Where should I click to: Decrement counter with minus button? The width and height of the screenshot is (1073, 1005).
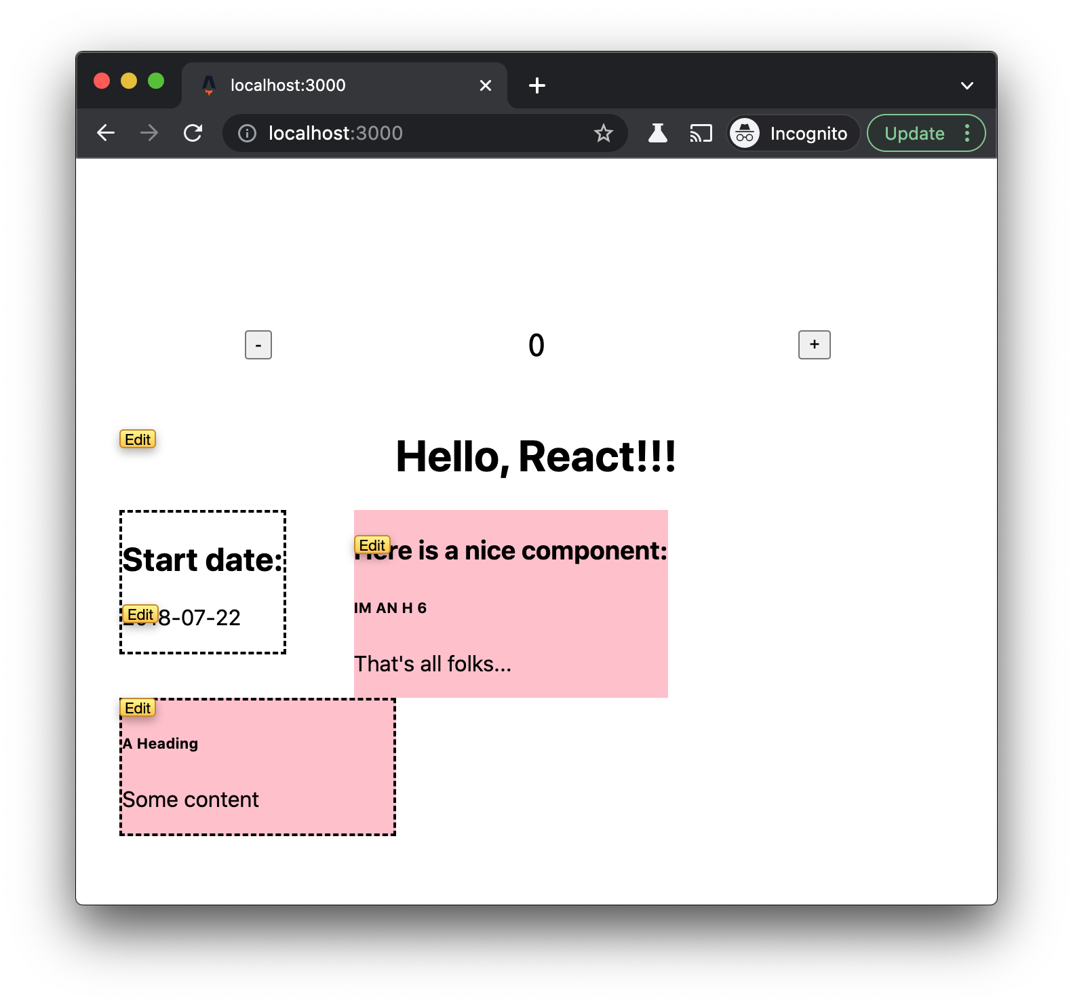point(258,345)
